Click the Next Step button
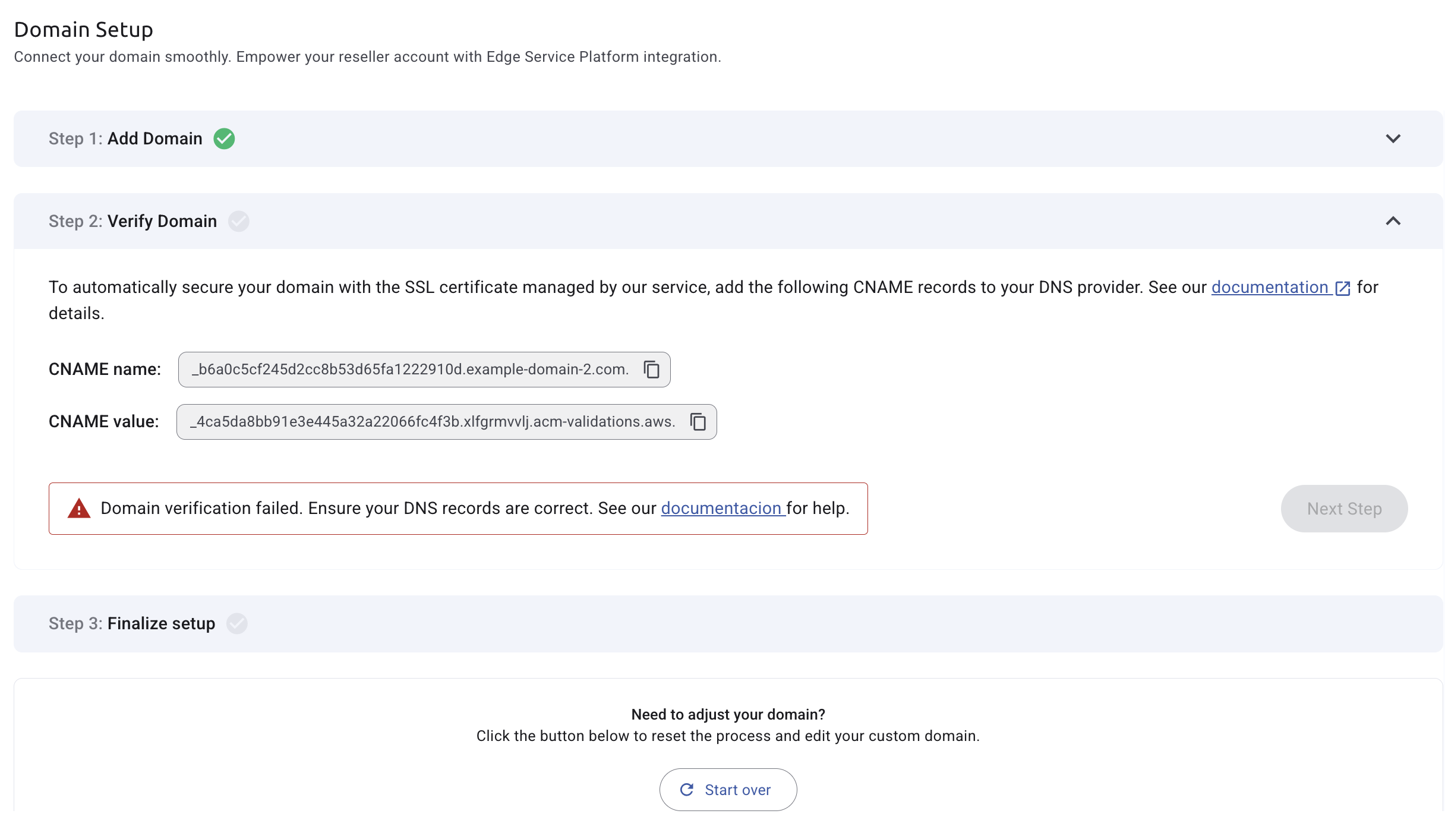The height and width of the screenshot is (820, 1445). pyautogui.click(x=1344, y=509)
